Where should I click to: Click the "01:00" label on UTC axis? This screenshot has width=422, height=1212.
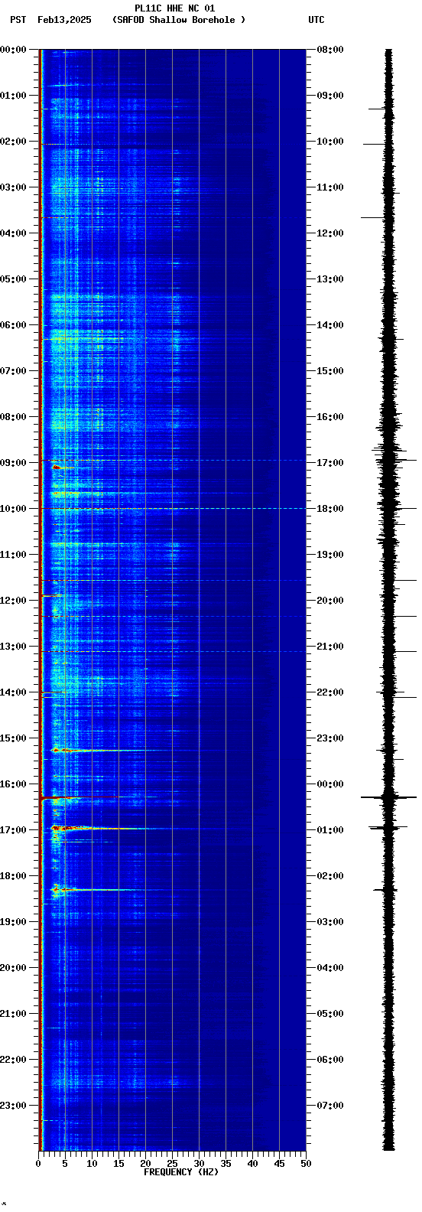[330, 830]
